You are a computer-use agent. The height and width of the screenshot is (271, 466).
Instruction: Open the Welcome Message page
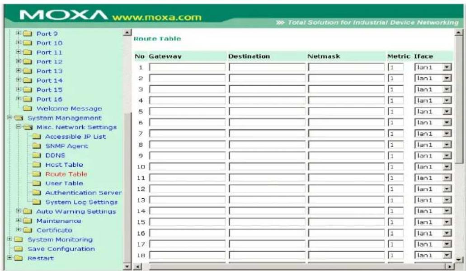coord(69,109)
